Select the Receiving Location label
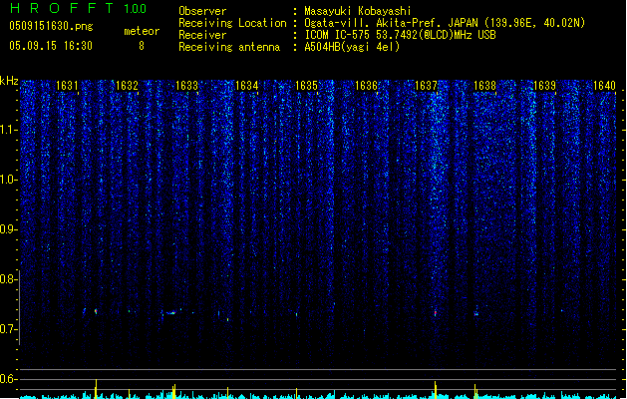627x399 pixels. (x=232, y=23)
